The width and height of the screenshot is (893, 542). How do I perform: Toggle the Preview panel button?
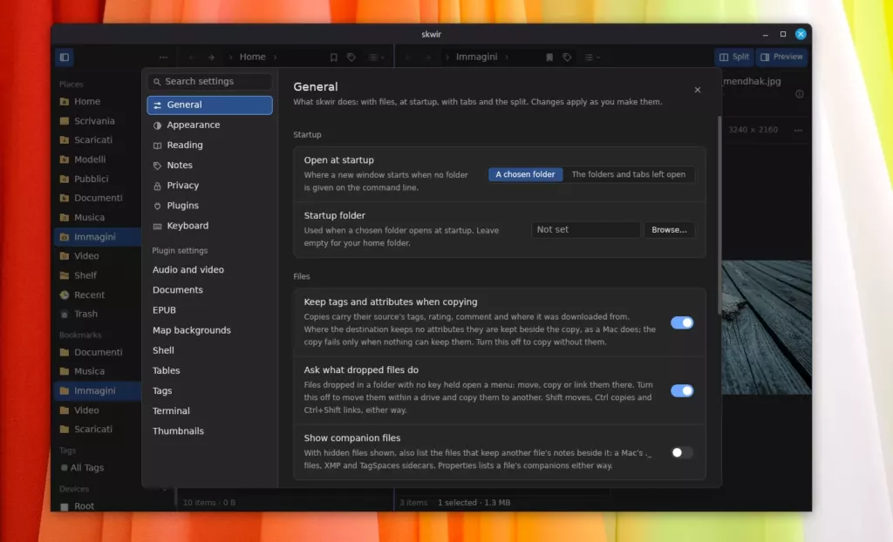coord(782,57)
